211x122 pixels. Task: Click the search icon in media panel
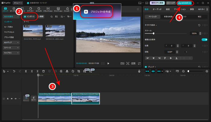[x=52, y=16]
